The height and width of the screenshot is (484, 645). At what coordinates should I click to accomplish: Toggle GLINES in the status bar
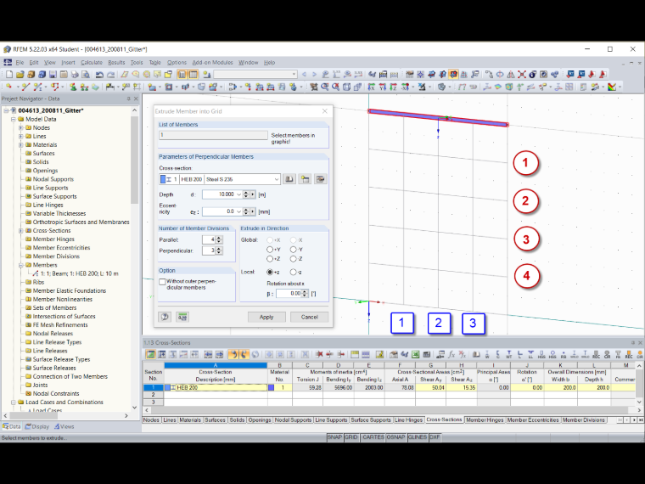pos(417,437)
